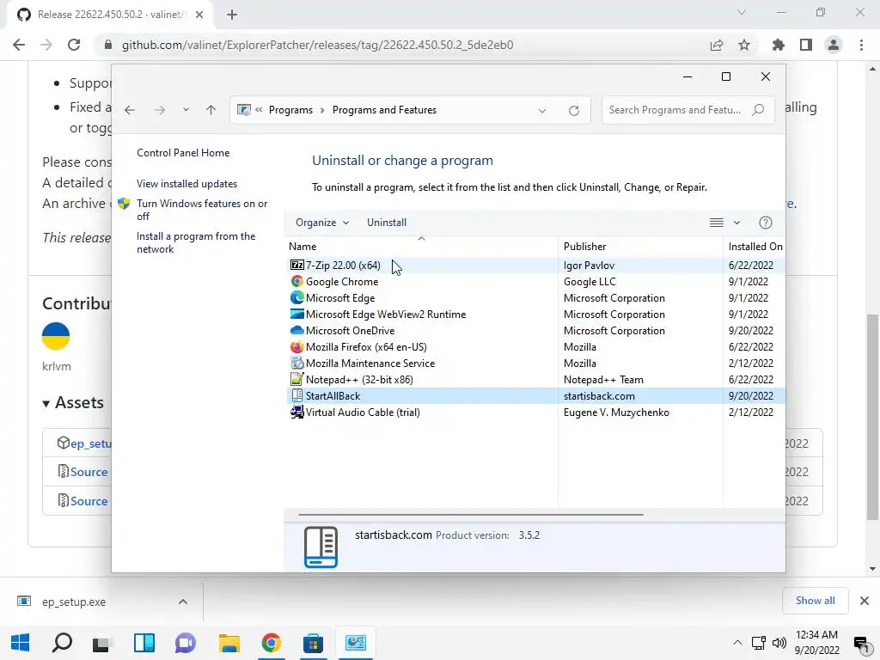Open Chrome profile avatar

coord(834,45)
